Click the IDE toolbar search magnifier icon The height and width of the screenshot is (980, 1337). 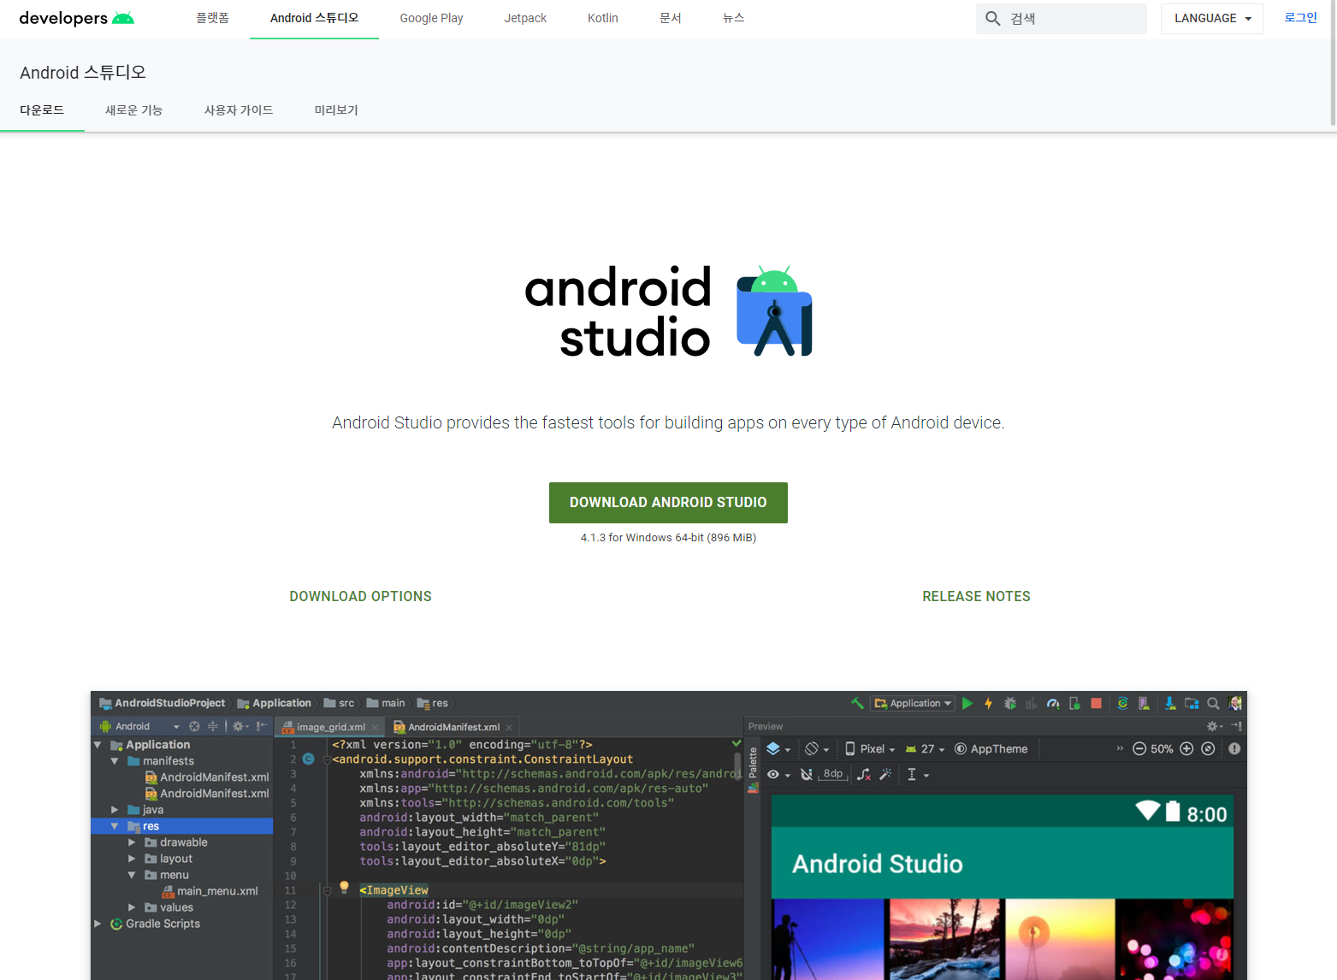click(x=1213, y=703)
